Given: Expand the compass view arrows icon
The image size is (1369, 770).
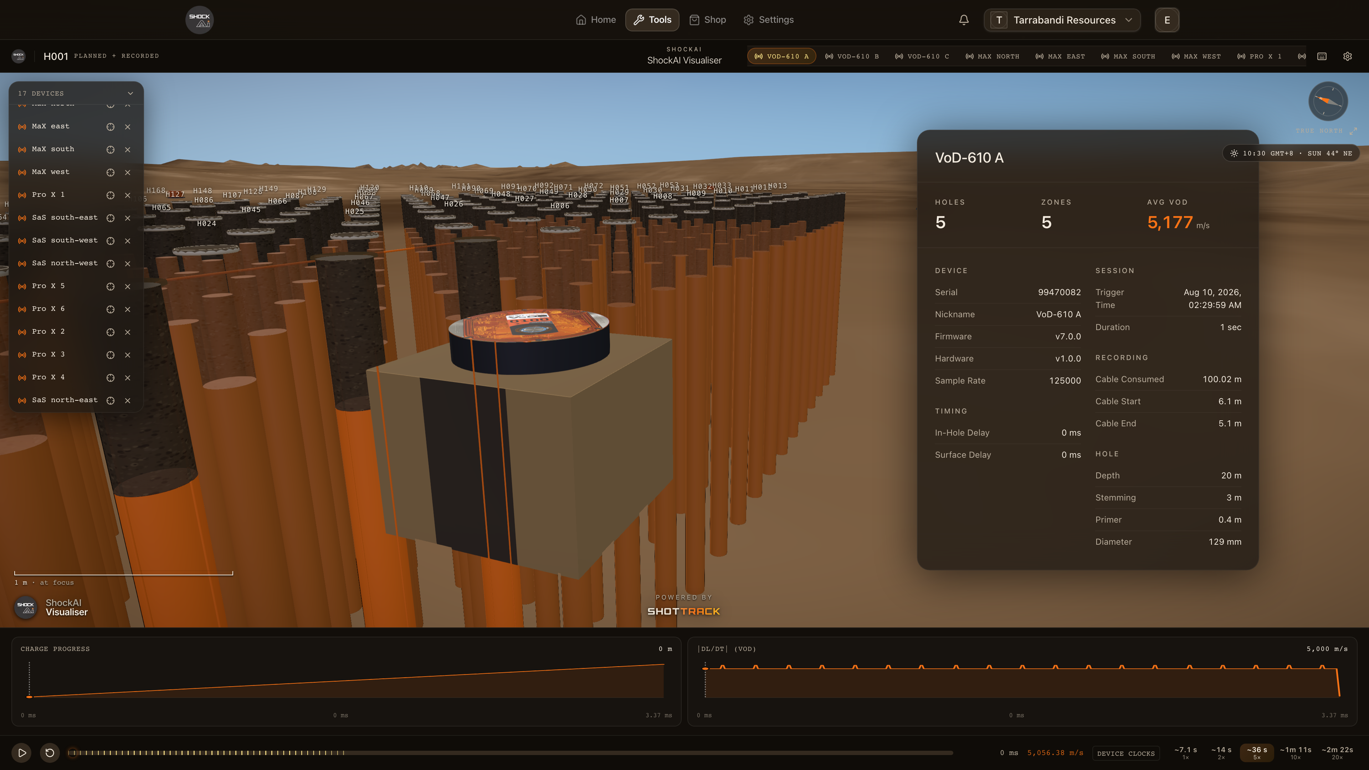Looking at the screenshot, I should coord(1353,131).
